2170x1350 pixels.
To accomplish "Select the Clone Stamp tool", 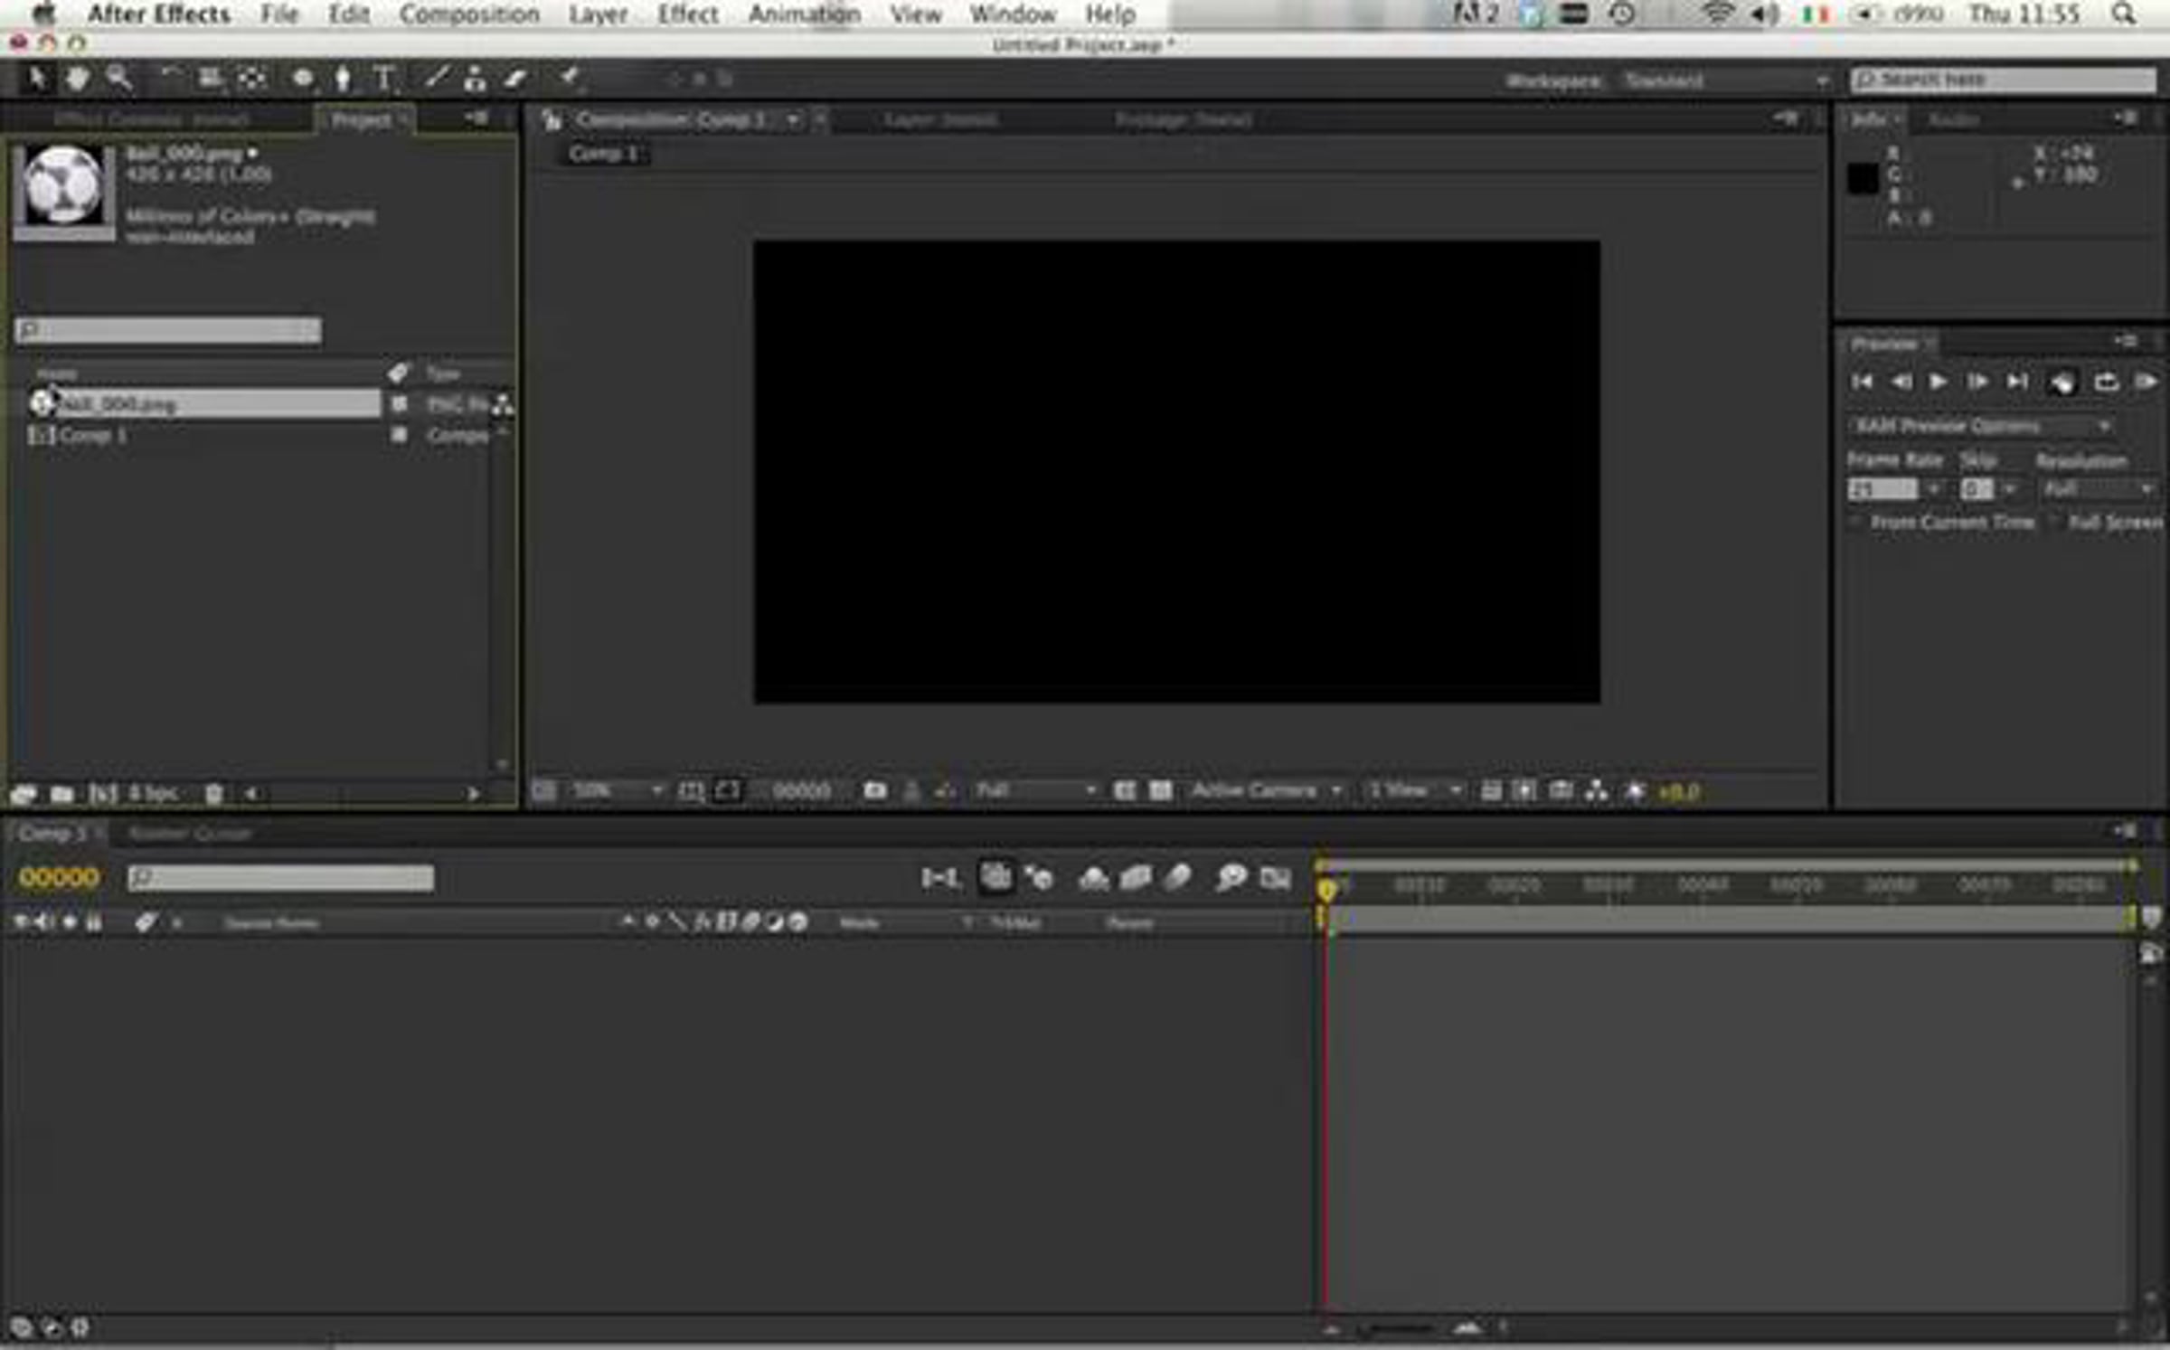I will [475, 80].
